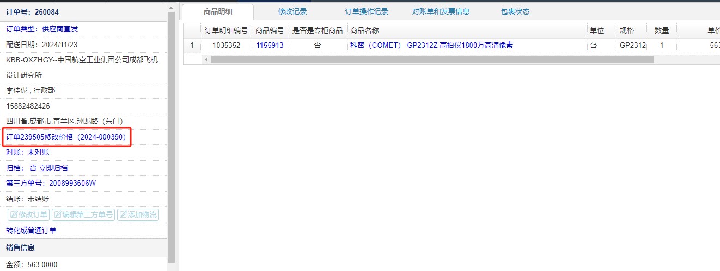Select the row number 1 cell
The width and height of the screenshot is (720, 271).
pos(192,46)
